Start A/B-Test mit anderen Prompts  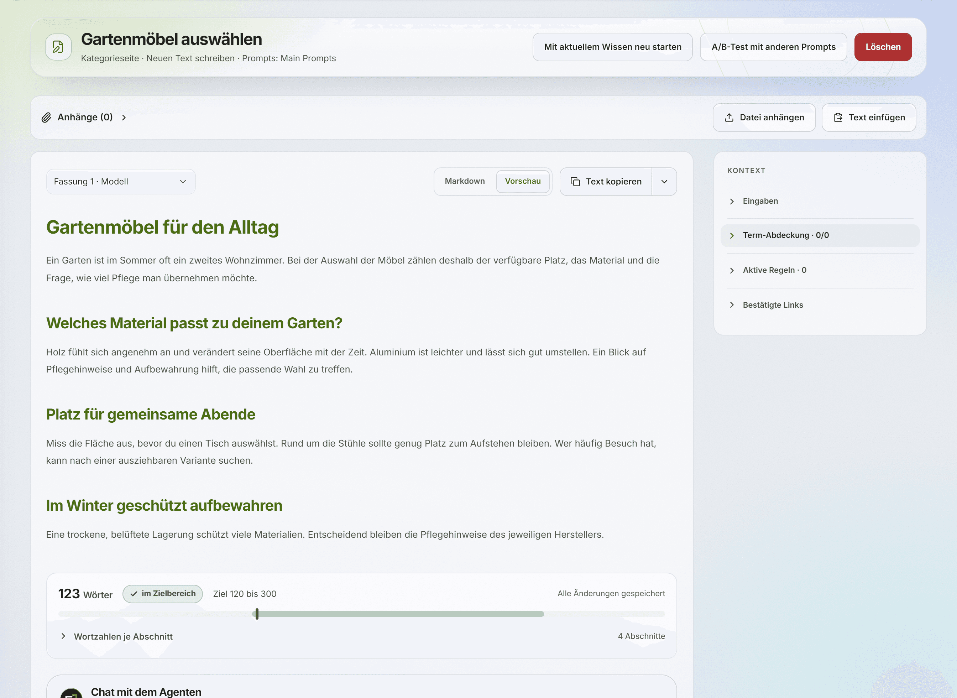(773, 47)
